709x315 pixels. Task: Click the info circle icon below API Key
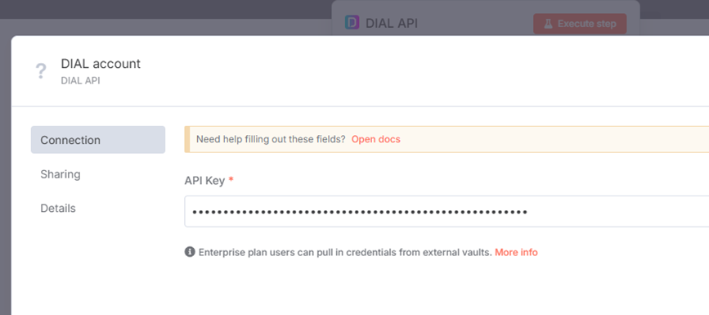tap(190, 252)
